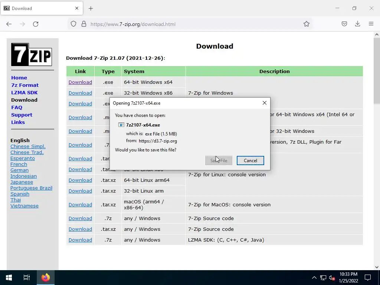Viewport: 380px width, 285px height.
Task: Download the 64-bit Linux arm64 tar.xz
Action: [80, 180]
